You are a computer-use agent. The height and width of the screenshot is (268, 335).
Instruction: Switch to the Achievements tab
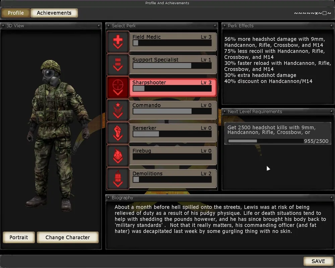(x=54, y=13)
